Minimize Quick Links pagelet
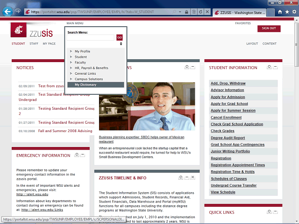Screen dimensions: 299x224 coord(275,211)
